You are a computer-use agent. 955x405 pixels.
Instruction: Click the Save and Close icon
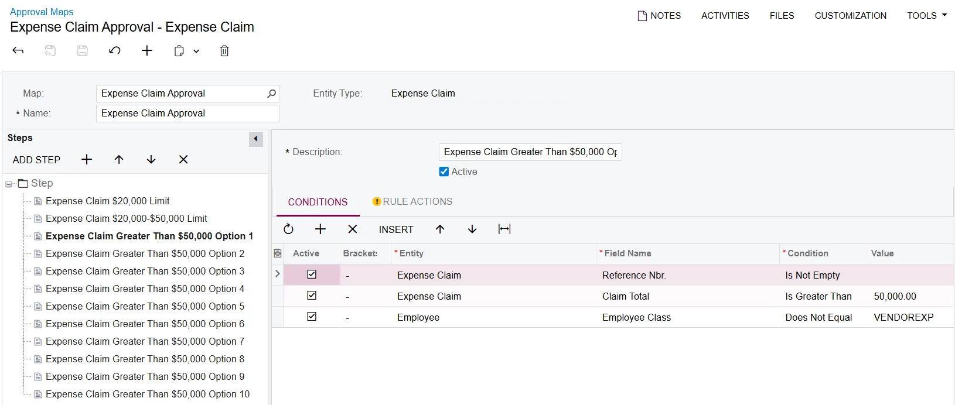[x=50, y=51]
